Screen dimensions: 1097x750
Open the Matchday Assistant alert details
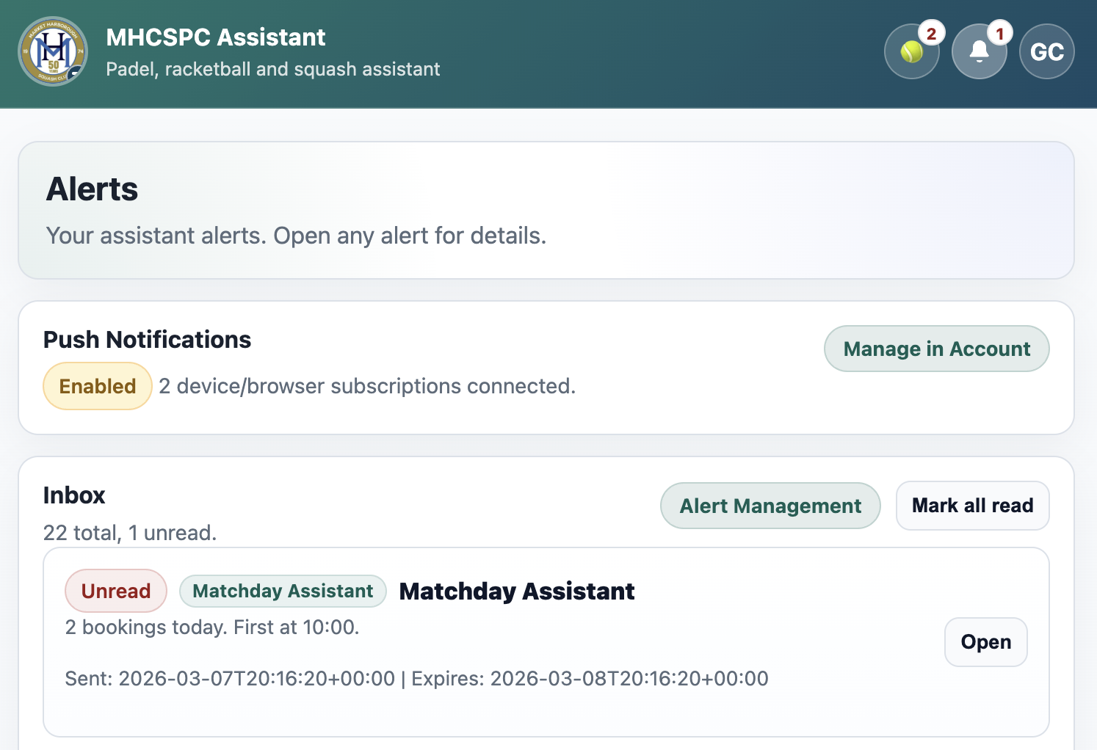coord(985,641)
